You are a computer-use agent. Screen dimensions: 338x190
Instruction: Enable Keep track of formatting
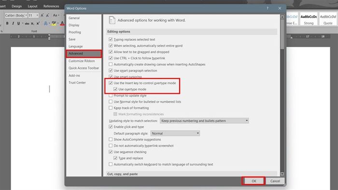click(111, 108)
